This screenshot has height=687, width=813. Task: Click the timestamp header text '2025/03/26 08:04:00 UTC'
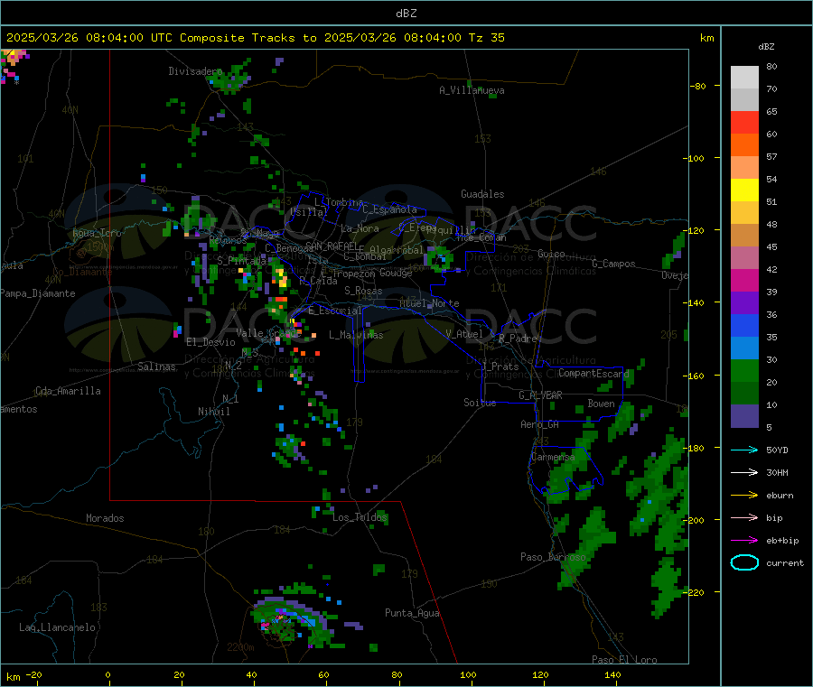[x=89, y=38]
